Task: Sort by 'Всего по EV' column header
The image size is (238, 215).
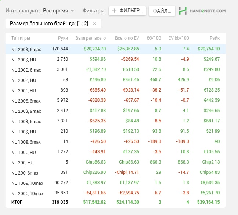Action: 127,38
